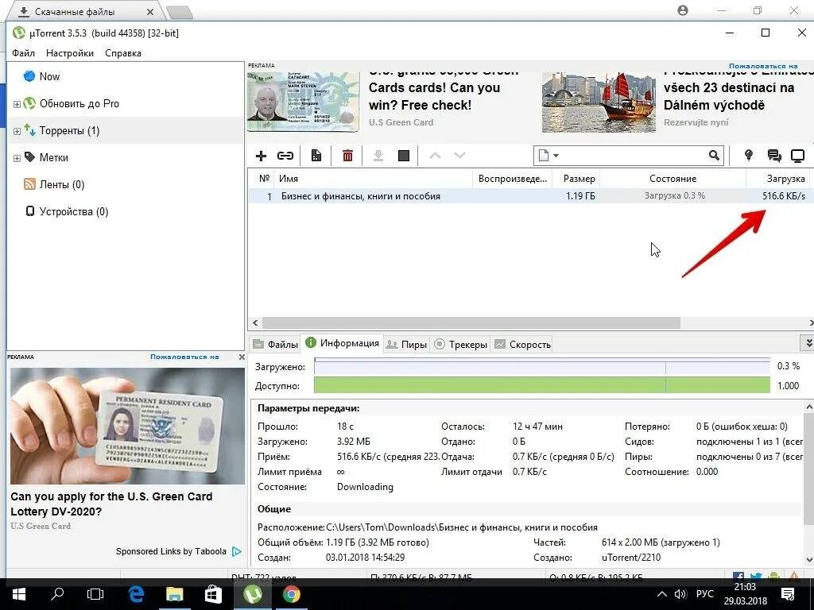814x610 pixels.
Task: Open the Настройки menu
Action: pos(70,53)
